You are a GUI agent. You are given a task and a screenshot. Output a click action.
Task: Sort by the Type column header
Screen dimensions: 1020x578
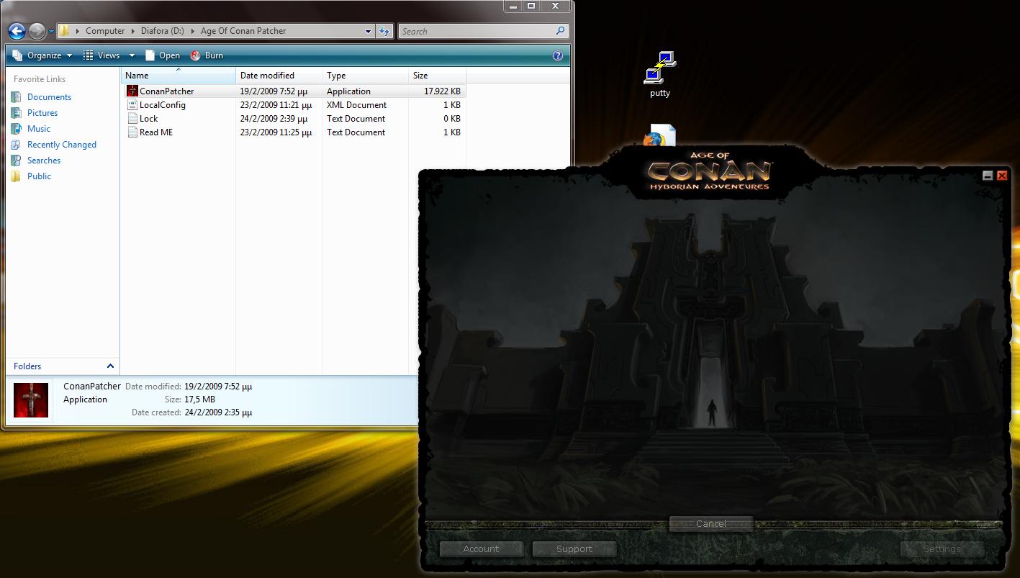(x=366, y=76)
